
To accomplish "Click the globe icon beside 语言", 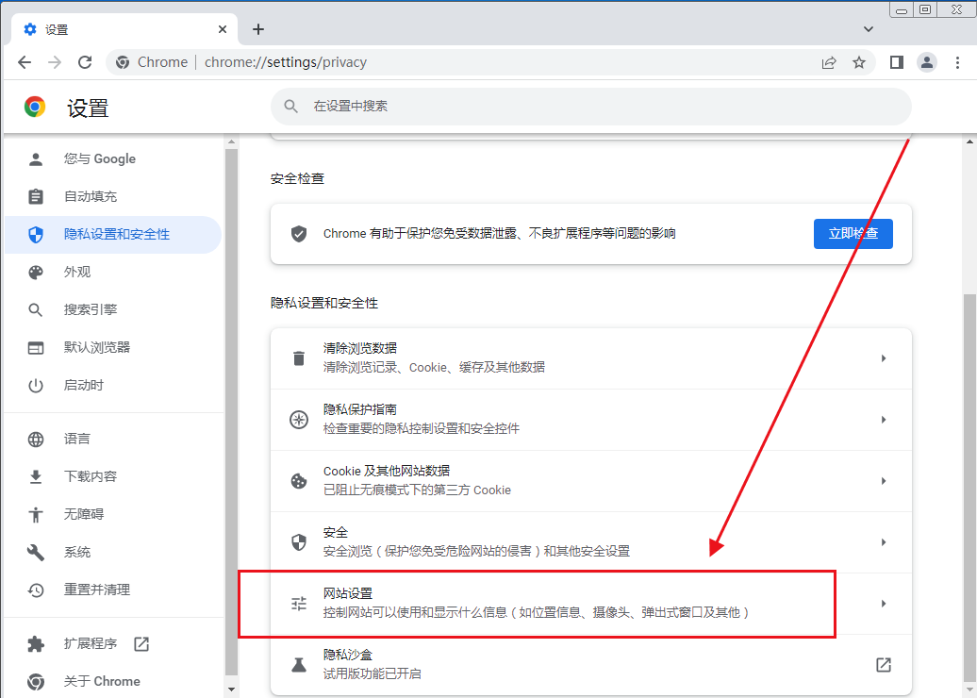I will click(36, 440).
